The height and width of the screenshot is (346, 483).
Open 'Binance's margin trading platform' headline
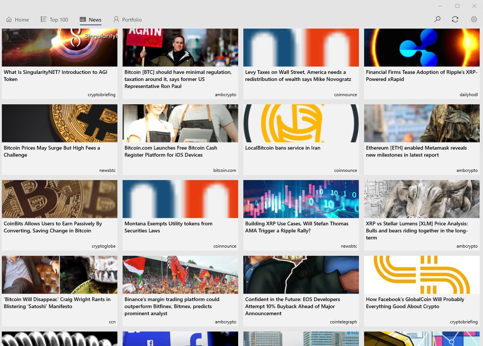[x=172, y=306]
